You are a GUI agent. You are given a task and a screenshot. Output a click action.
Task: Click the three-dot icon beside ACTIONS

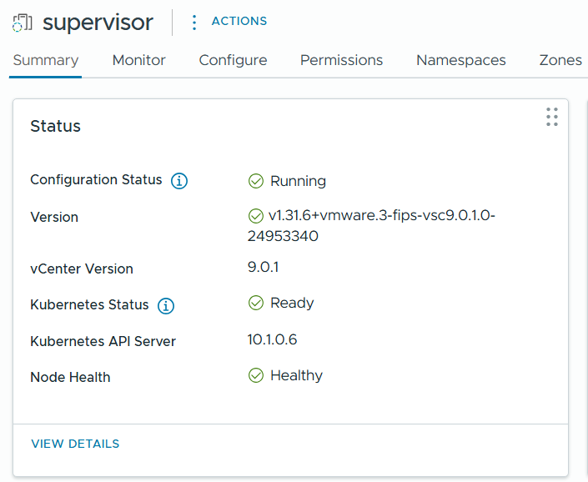click(x=194, y=22)
